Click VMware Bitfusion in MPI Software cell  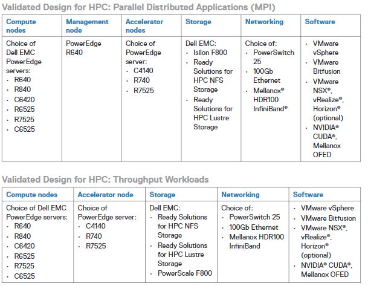(x=327, y=67)
